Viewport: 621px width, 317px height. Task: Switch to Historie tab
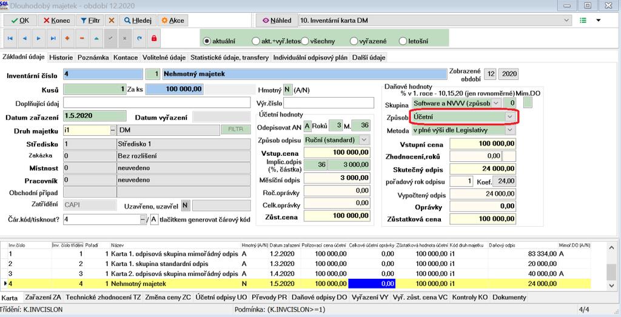[x=61, y=58]
